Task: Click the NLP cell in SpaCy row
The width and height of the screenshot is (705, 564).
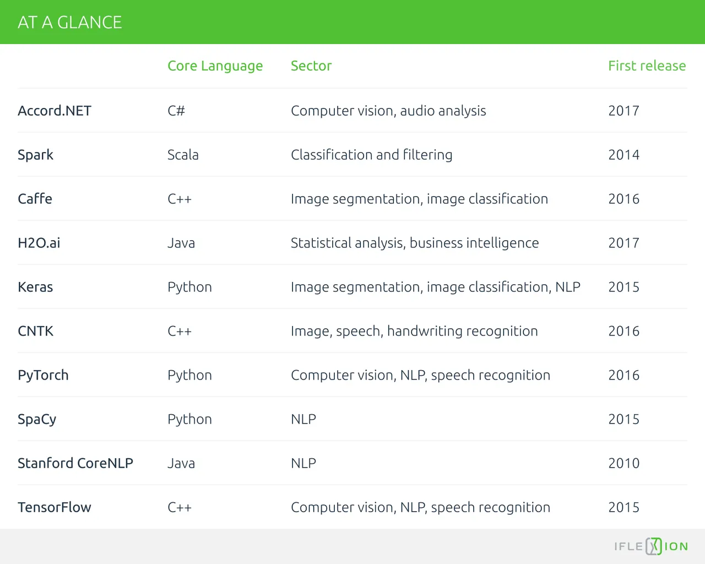Action: [303, 419]
